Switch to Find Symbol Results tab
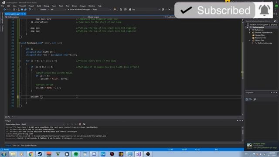 29,145
